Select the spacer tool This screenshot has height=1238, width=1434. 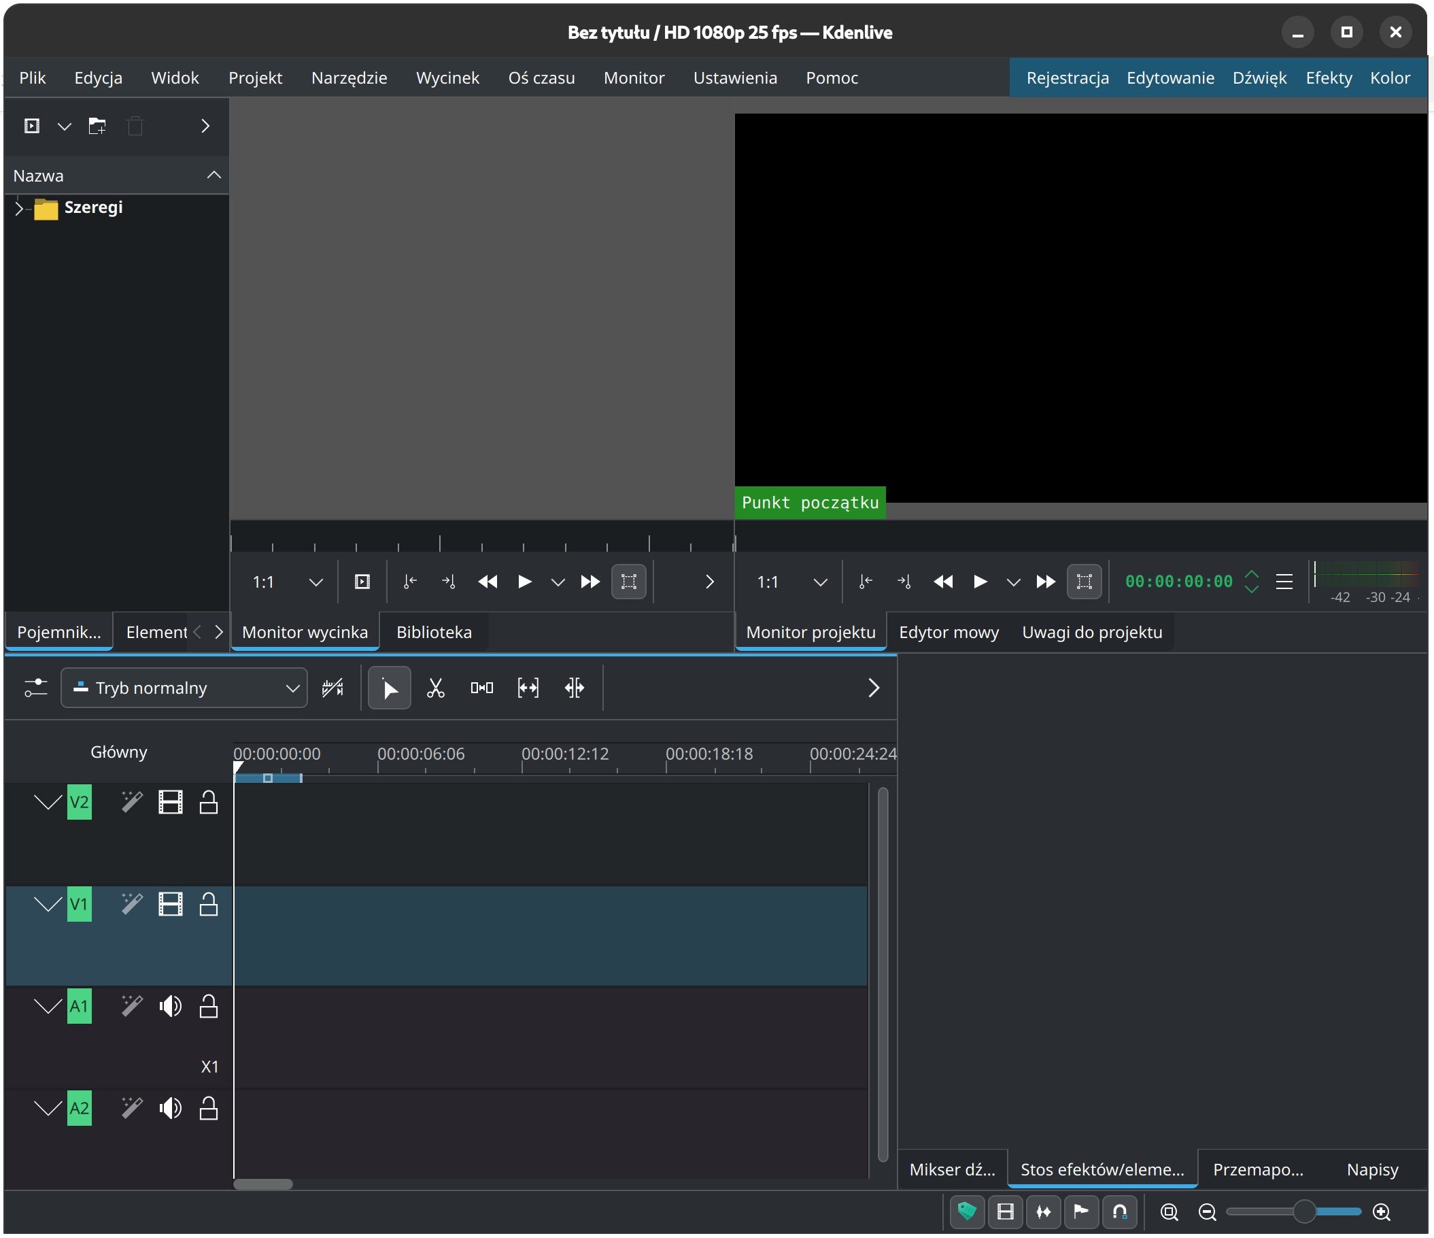[481, 688]
